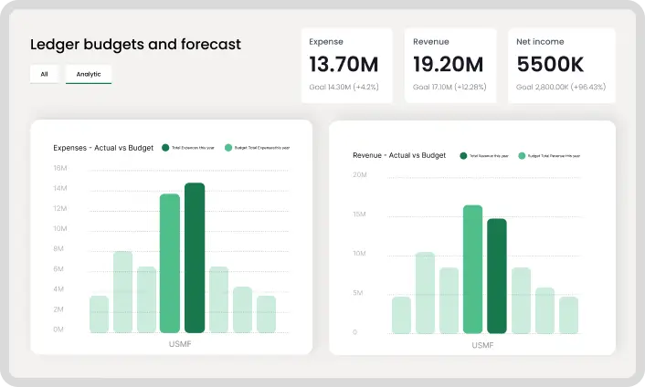Open the Expense 13.70M summary card
This screenshot has height=387, width=645.
(347, 65)
